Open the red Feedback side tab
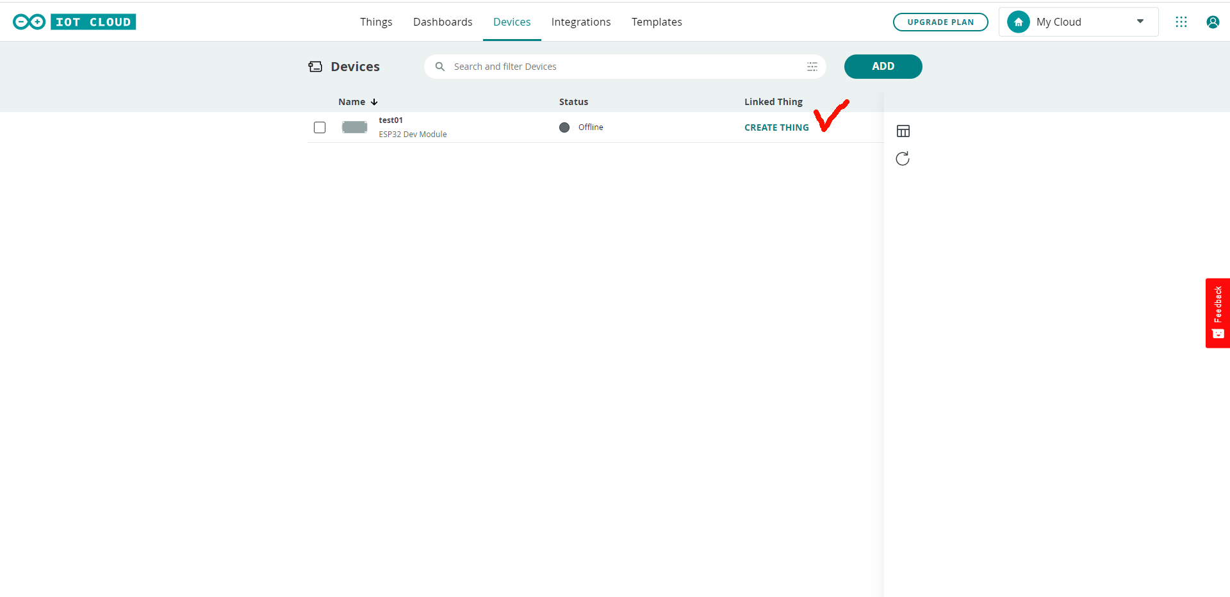 coord(1218,313)
